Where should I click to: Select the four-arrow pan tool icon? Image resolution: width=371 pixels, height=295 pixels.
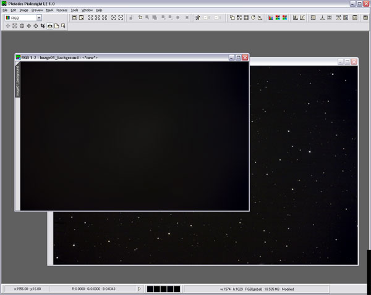28,26
